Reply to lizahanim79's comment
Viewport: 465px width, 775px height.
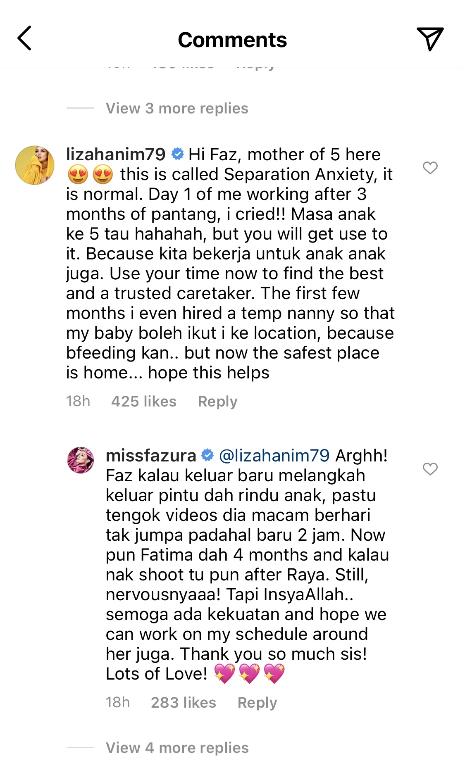(x=218, y=402)
